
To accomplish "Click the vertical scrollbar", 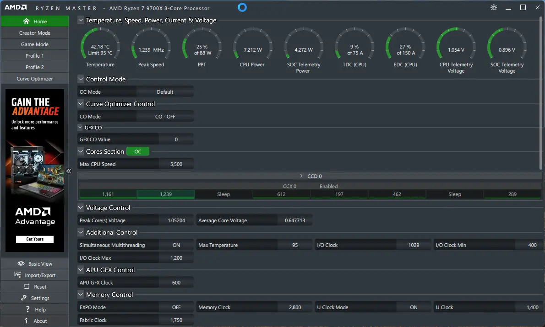I will 541,93.
